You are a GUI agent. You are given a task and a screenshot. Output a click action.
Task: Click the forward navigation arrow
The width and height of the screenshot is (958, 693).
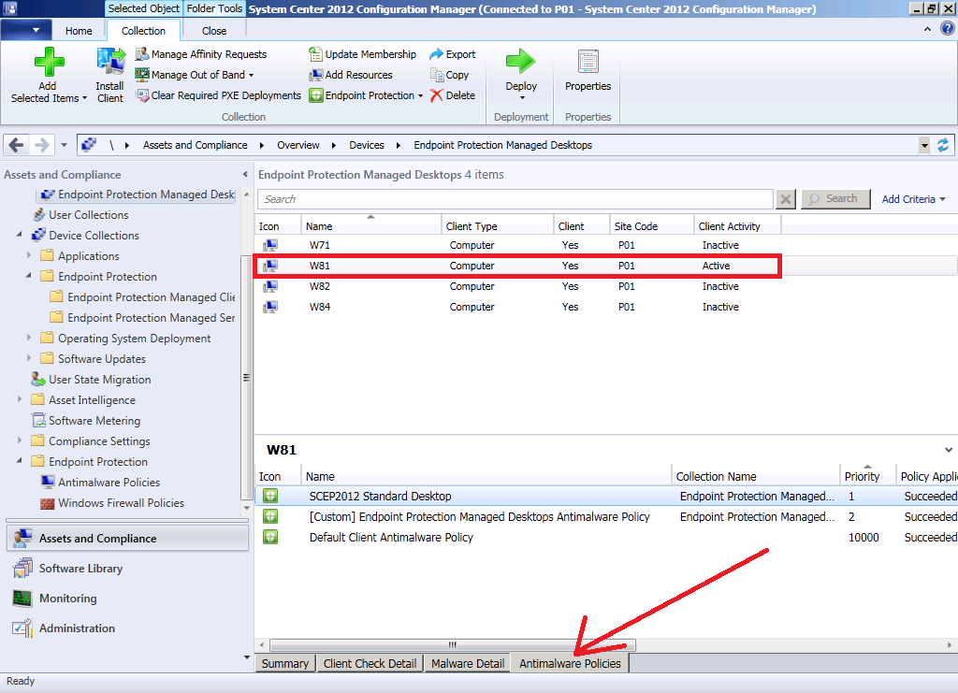point(41,145)
